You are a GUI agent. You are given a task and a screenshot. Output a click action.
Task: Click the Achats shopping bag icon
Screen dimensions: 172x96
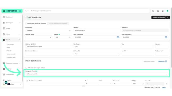pyautogui.click(x=4, y=40)
